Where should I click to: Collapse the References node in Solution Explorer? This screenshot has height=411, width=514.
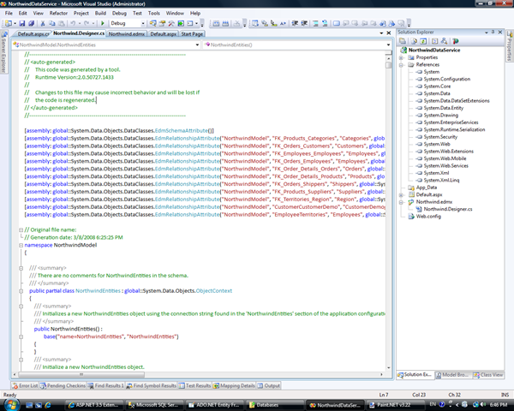click(401, 65)
